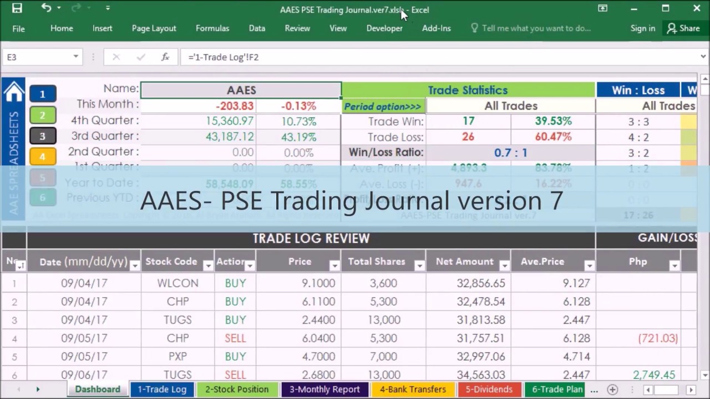710x399 pixels.
Task: Switch to the 4-Bank Transfers sheet tab
Action: 413,390
